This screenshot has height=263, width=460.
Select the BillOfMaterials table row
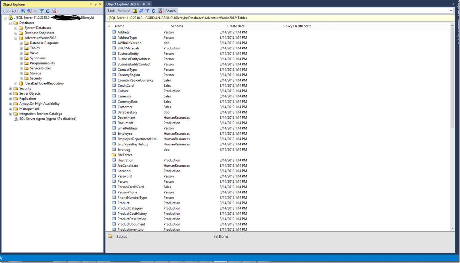pos(220,48)
